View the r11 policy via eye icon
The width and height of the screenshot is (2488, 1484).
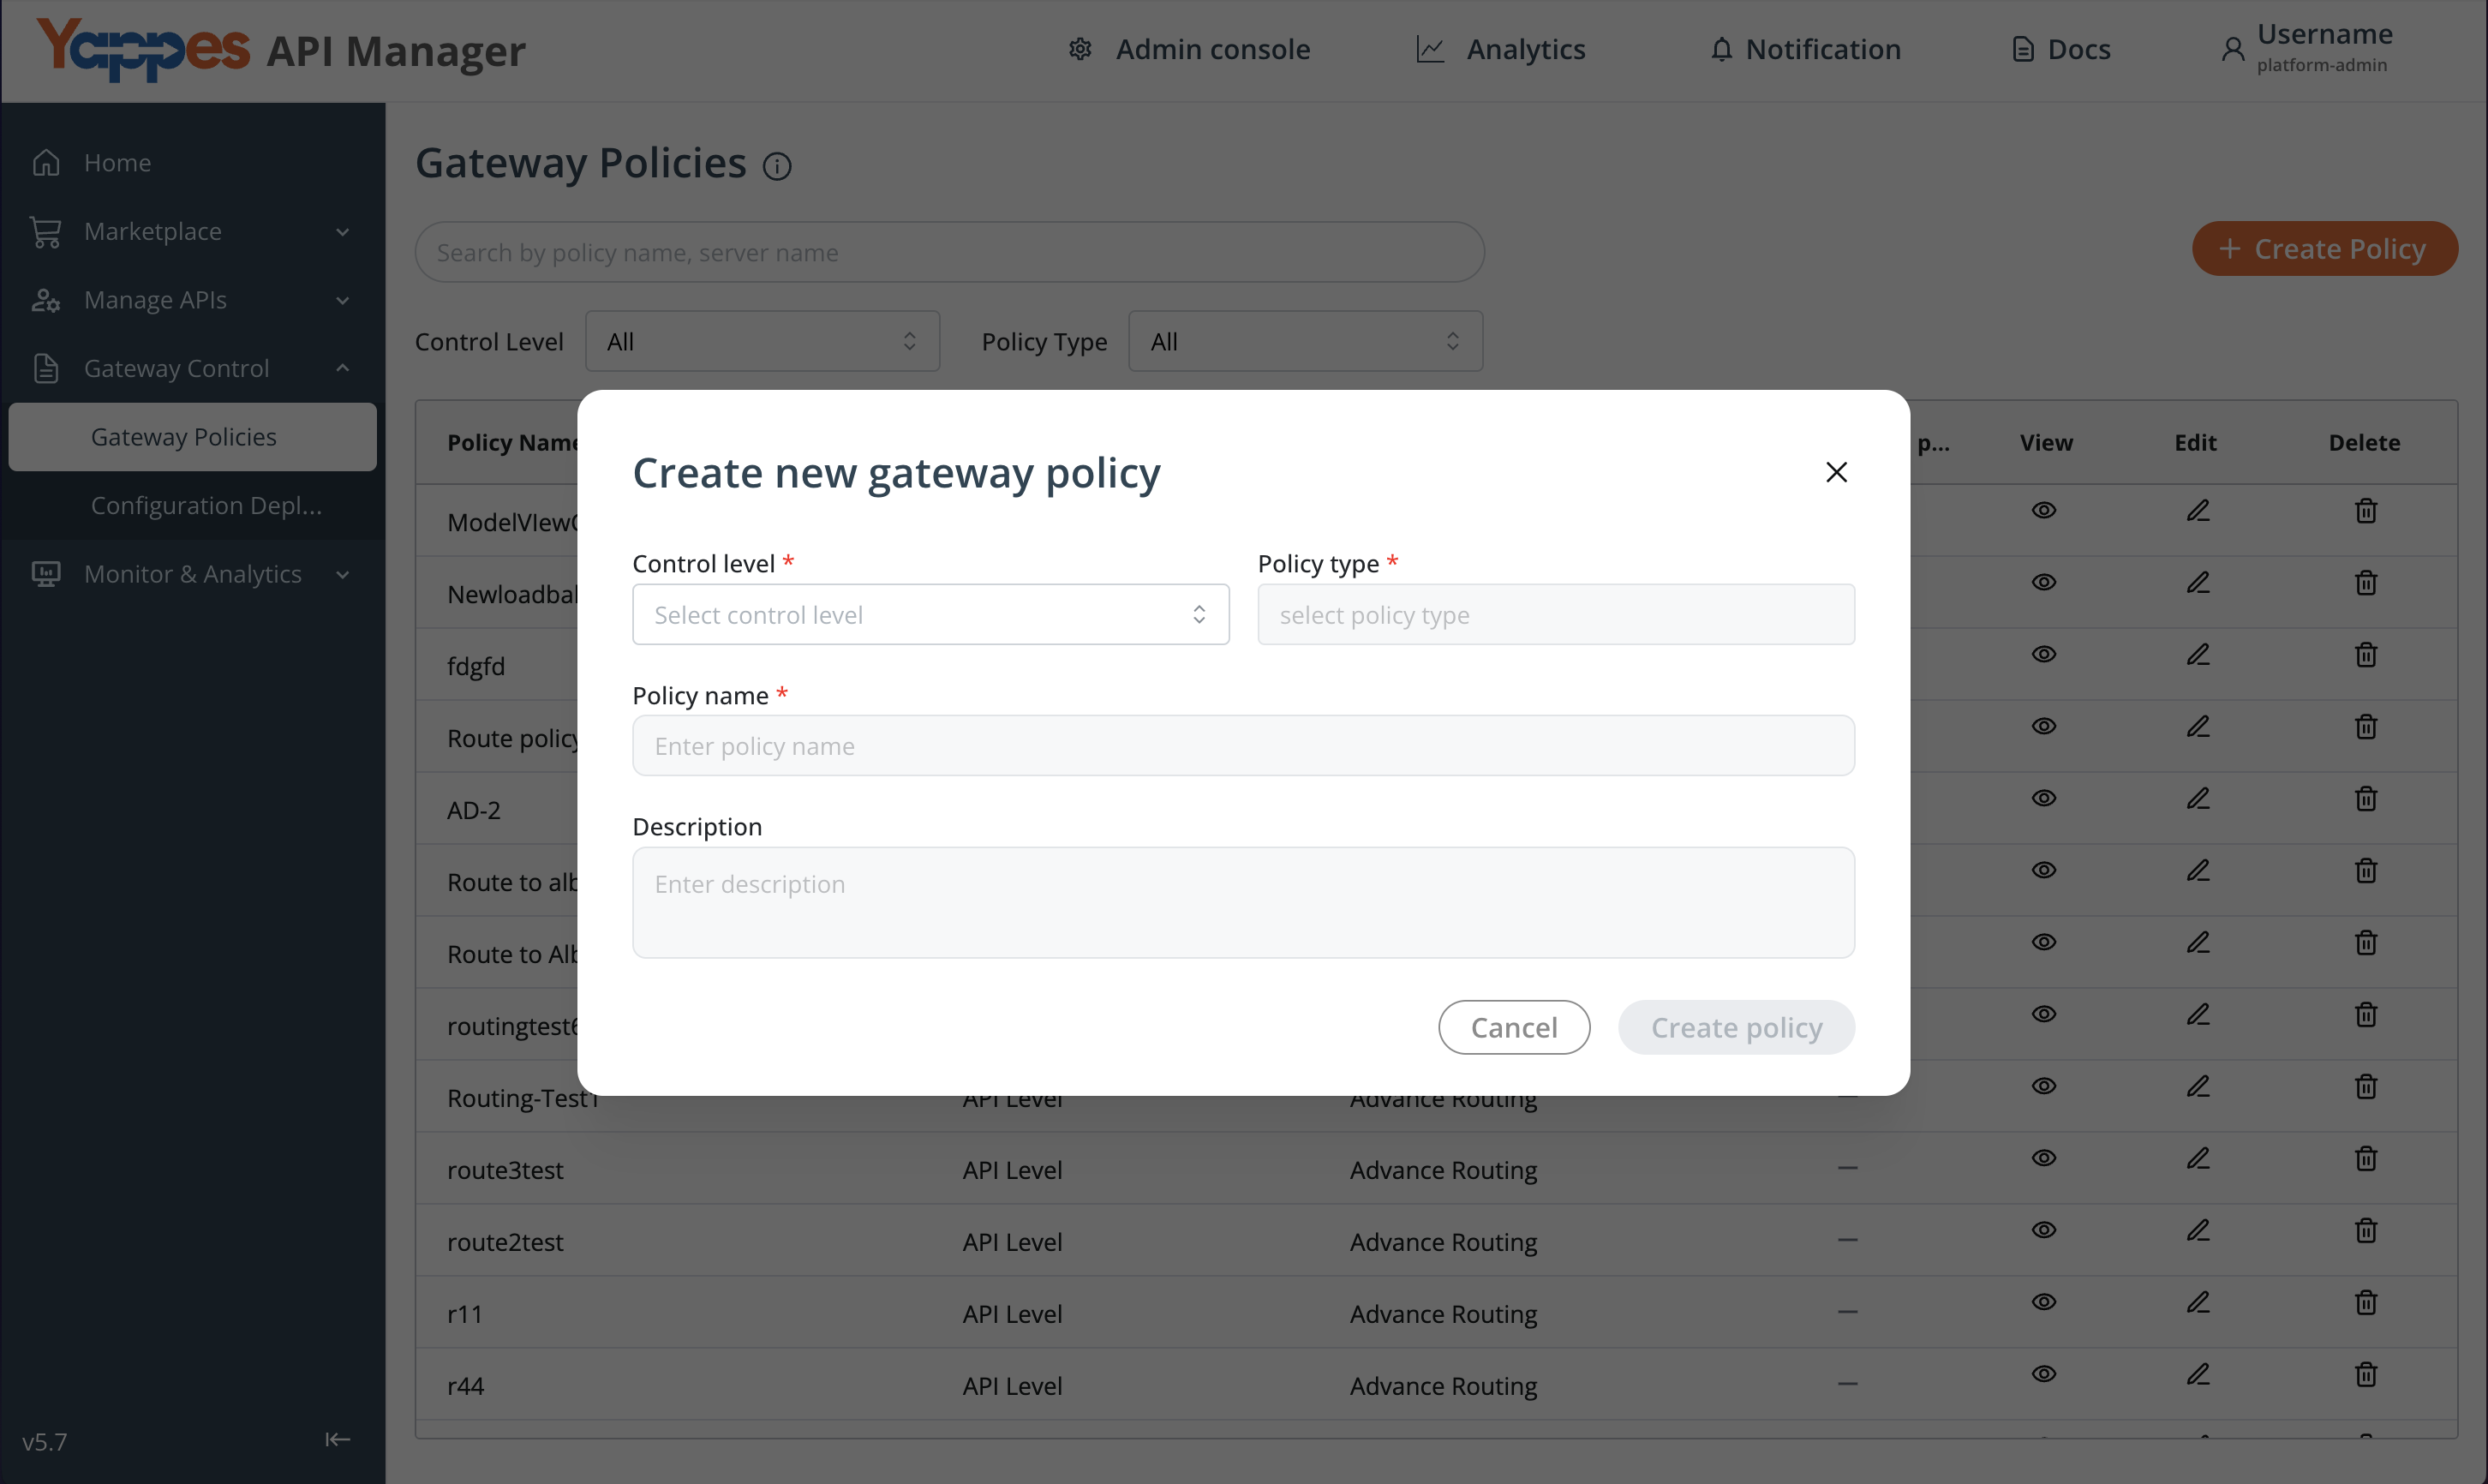pos(2044,1302)
